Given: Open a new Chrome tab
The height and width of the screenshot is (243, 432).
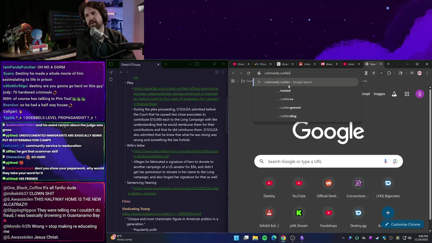Looking at the screenshot, I should point(388,64).
